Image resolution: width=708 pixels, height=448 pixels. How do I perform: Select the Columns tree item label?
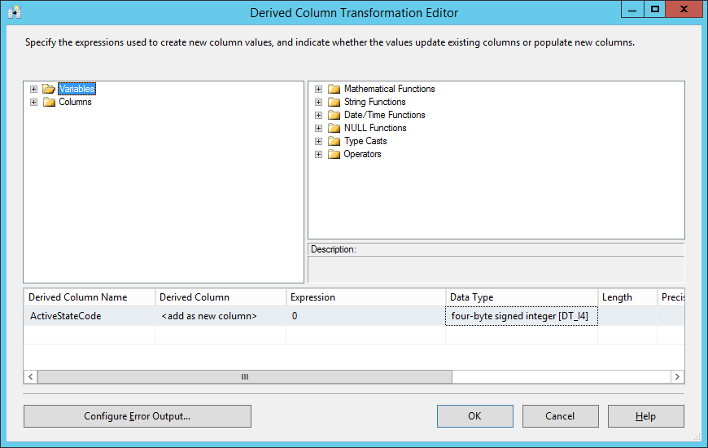tap(75, 102)
